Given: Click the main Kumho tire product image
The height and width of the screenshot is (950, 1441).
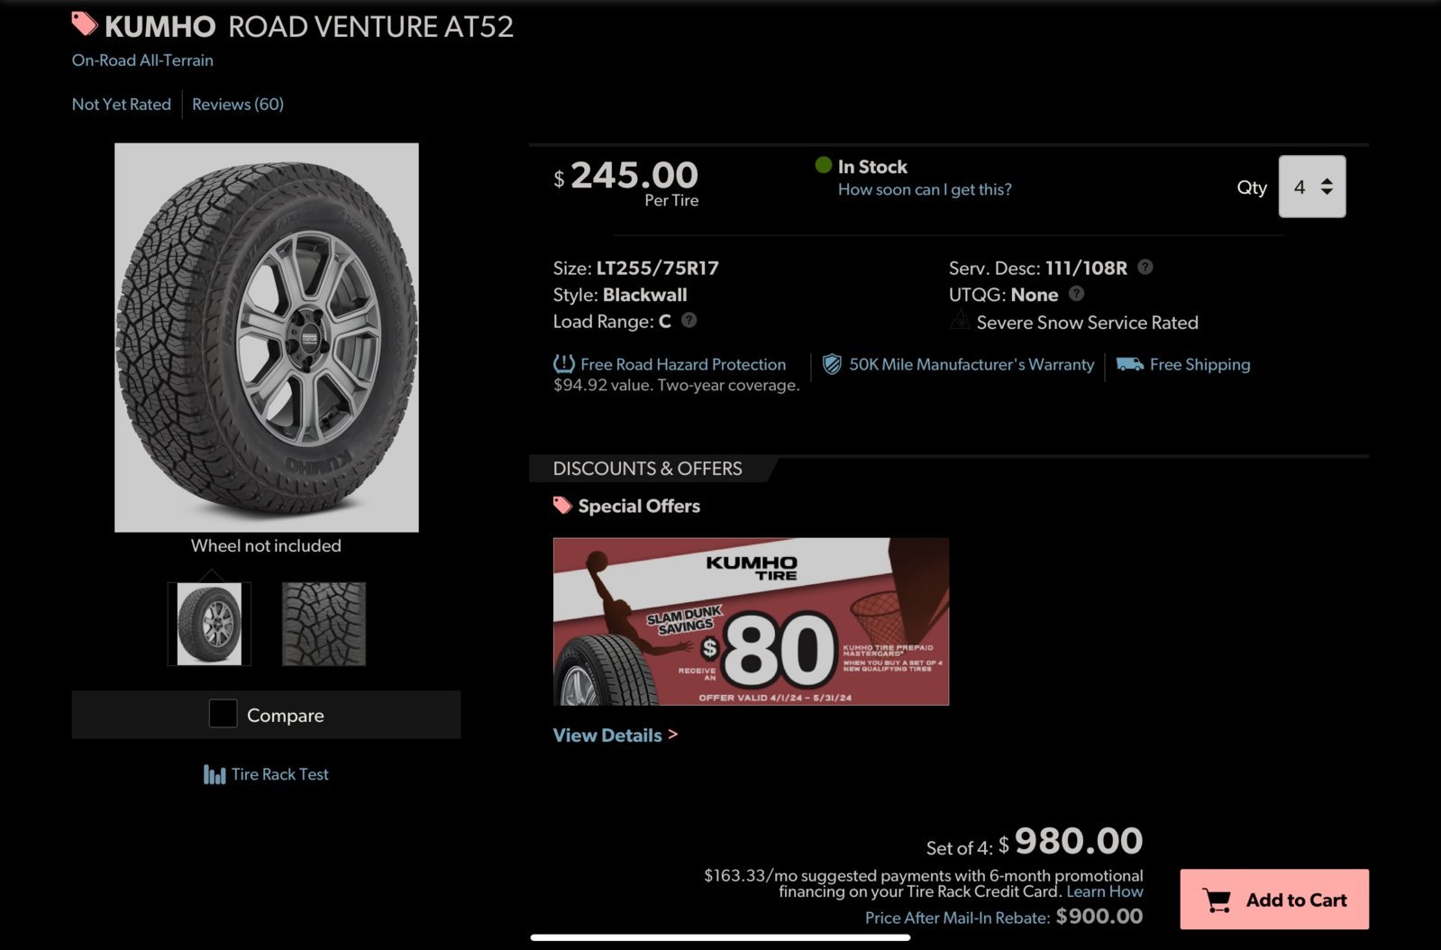Looking at the screenshot, I should pos(267,337).
